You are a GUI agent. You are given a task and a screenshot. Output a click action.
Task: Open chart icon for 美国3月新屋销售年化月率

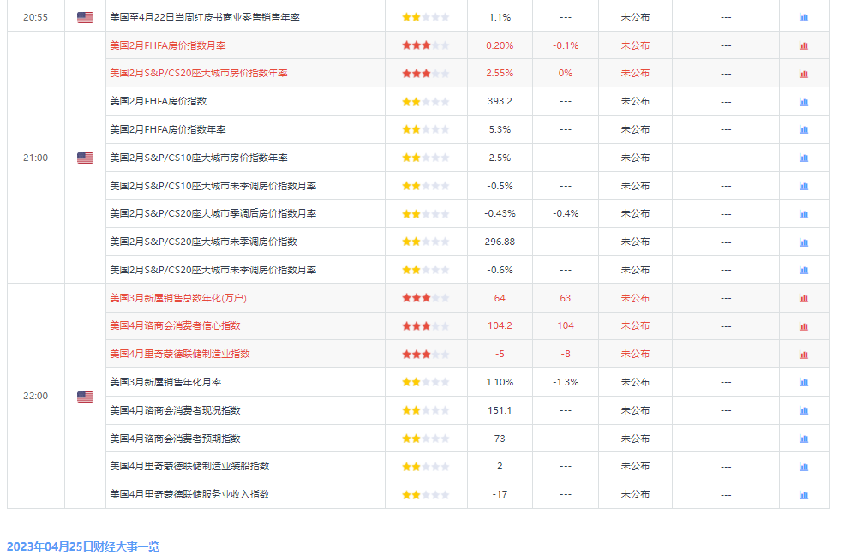pos(804,382)
